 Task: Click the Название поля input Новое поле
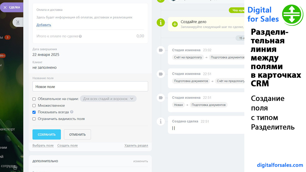pyautogui.click(x=90, y=86)
